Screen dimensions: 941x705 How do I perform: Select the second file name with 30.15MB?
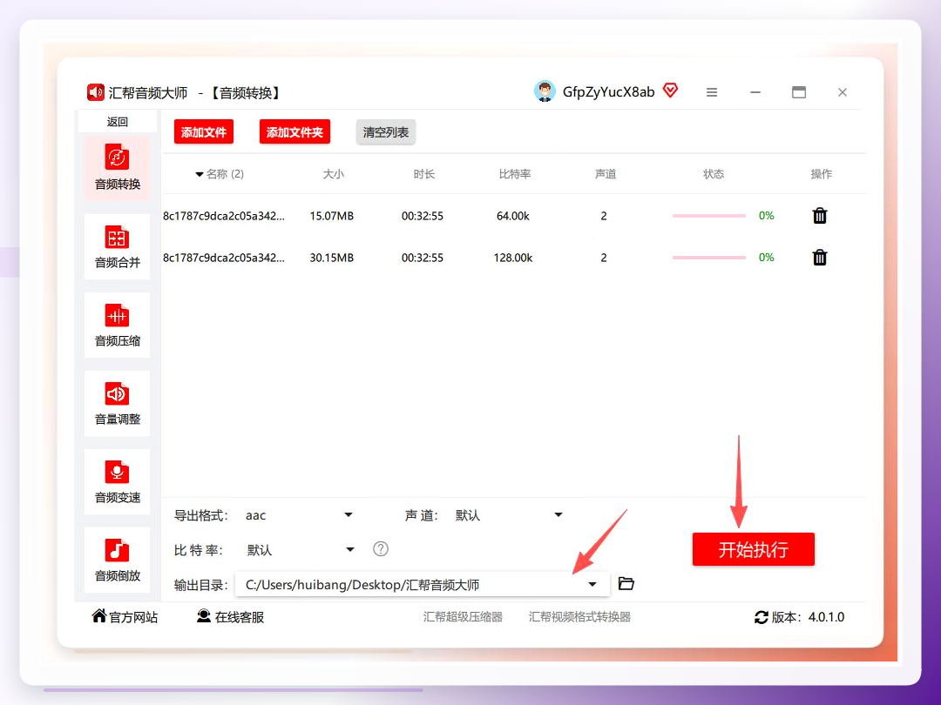pyautogui.click(x=224, y=258)
